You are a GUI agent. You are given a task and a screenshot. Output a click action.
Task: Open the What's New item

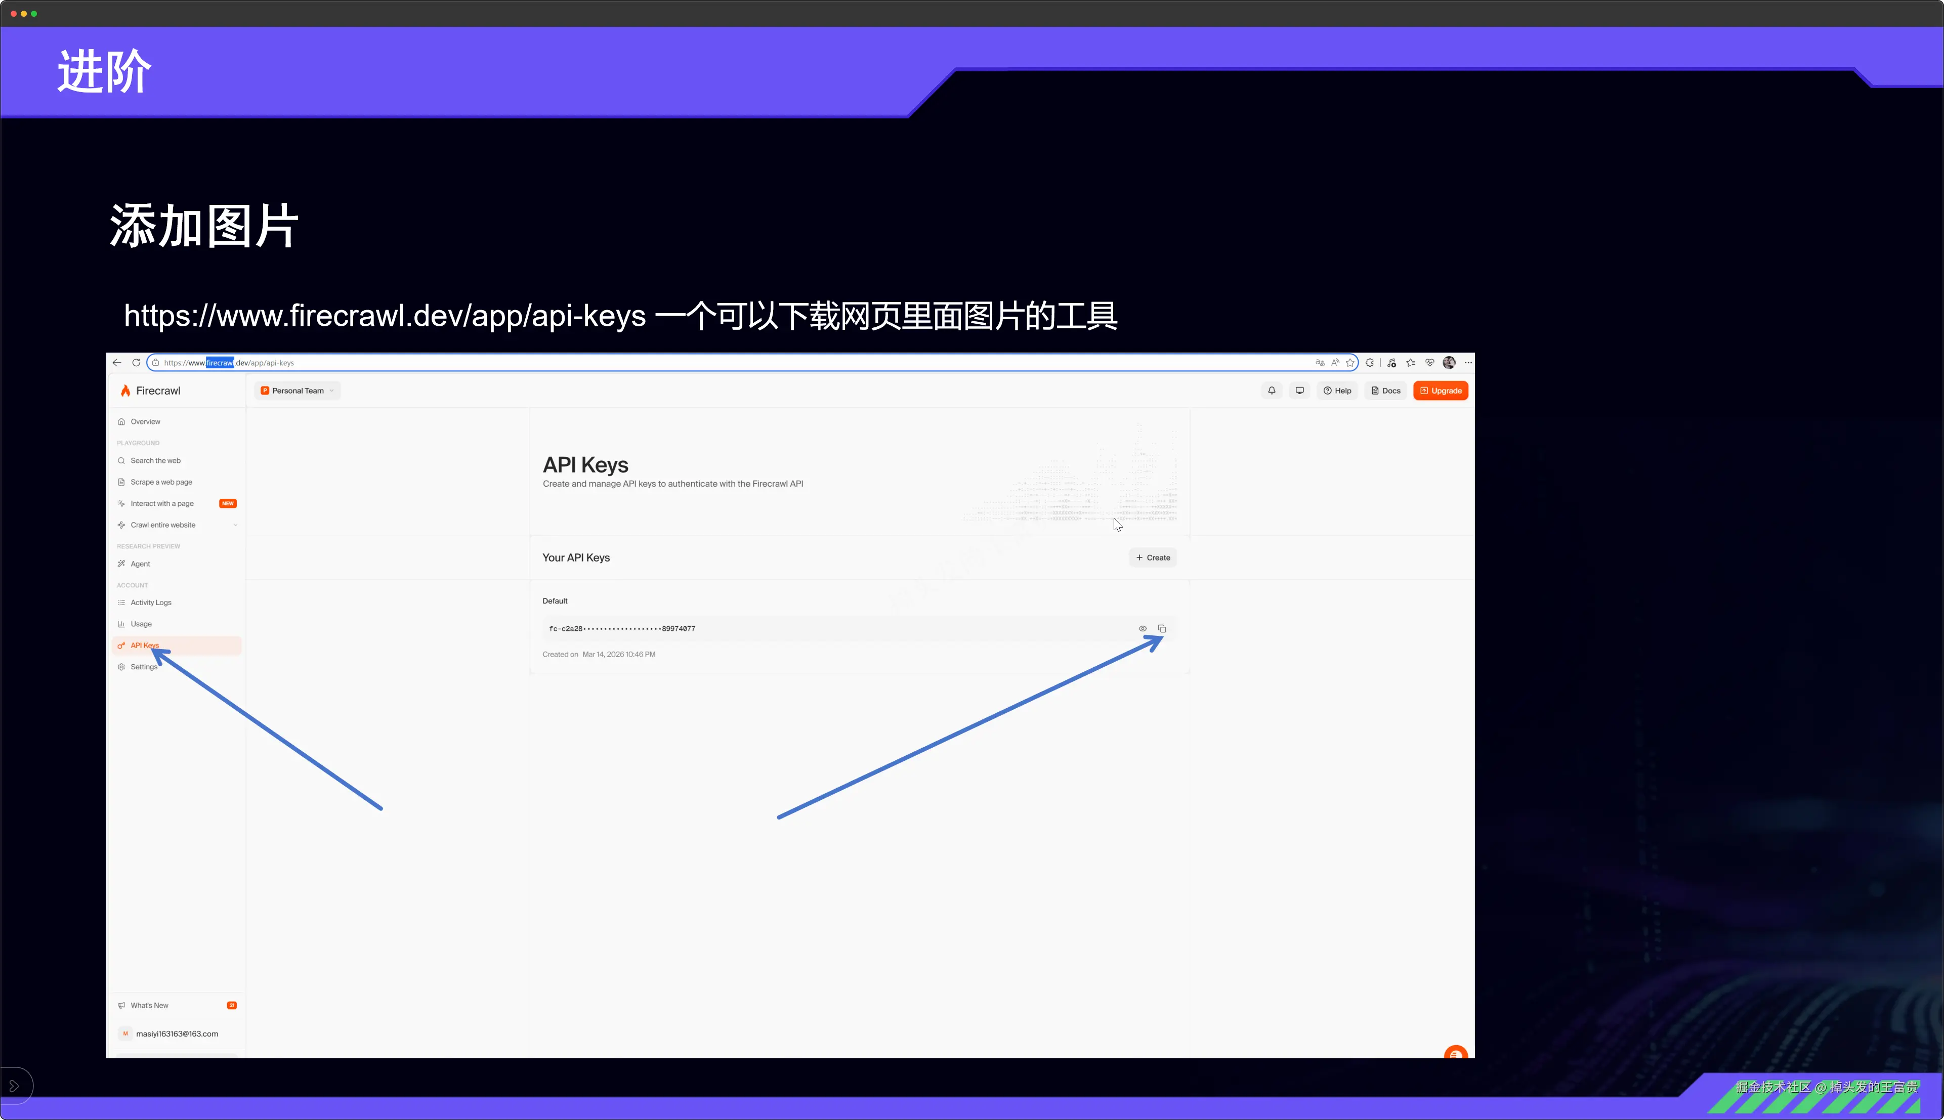149,1005
